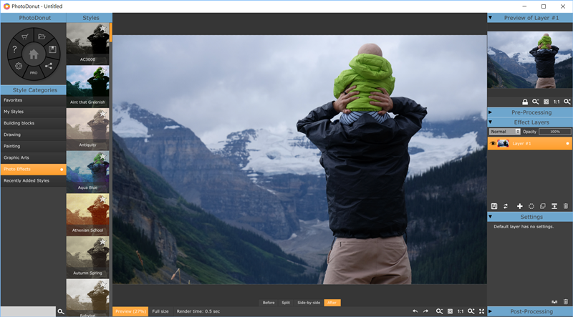Click the style search input field

[x=28, y=311]
